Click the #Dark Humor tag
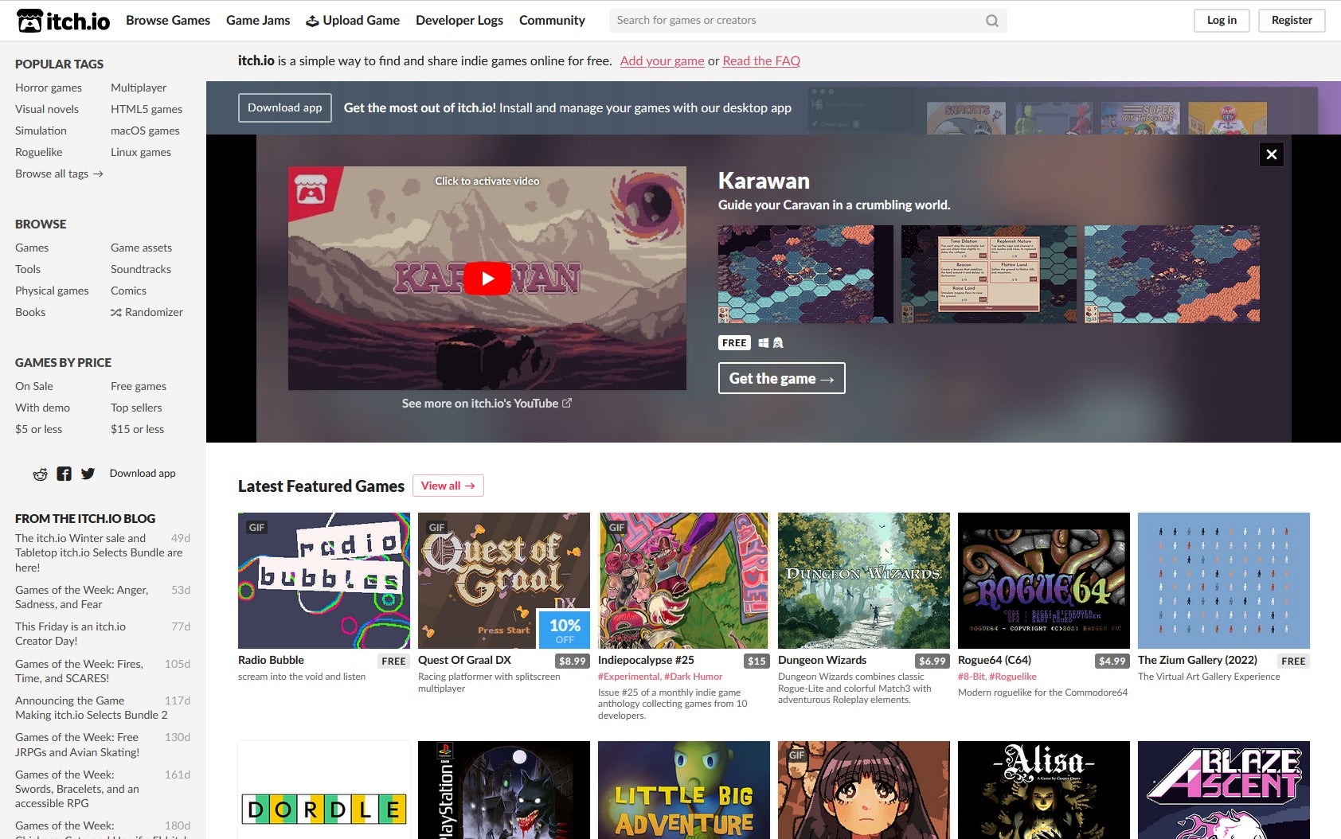The height and width of the screenshot is (839, 1341). click(x=694, y=677)
